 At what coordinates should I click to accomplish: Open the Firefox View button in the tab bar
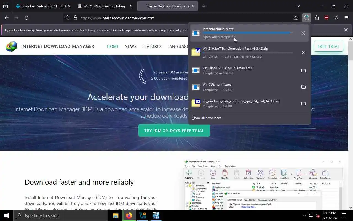[x=6, y=6]
